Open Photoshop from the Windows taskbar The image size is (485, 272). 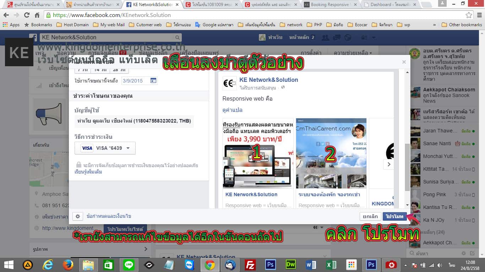271,265
